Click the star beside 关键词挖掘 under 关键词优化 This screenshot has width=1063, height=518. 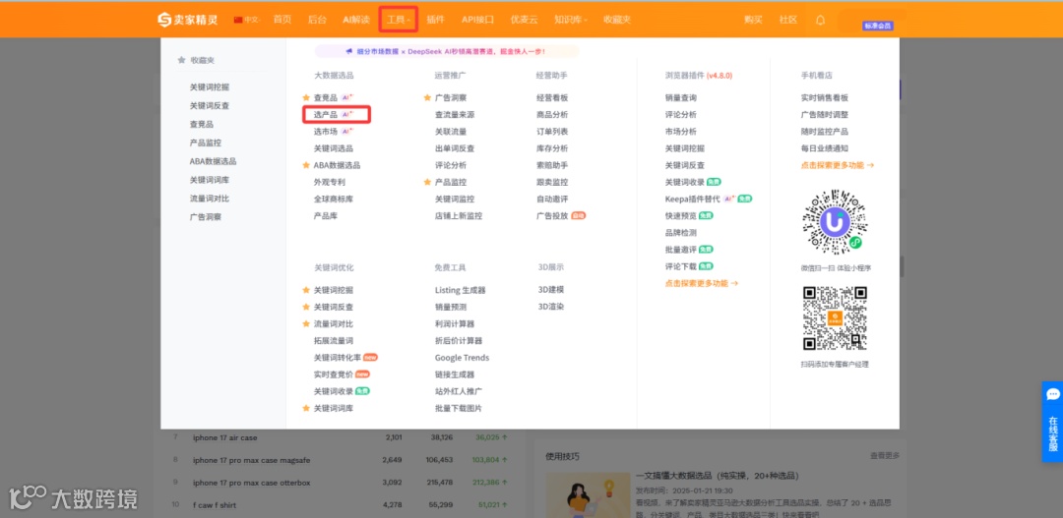pyautogui.click(x=306, y=290)
